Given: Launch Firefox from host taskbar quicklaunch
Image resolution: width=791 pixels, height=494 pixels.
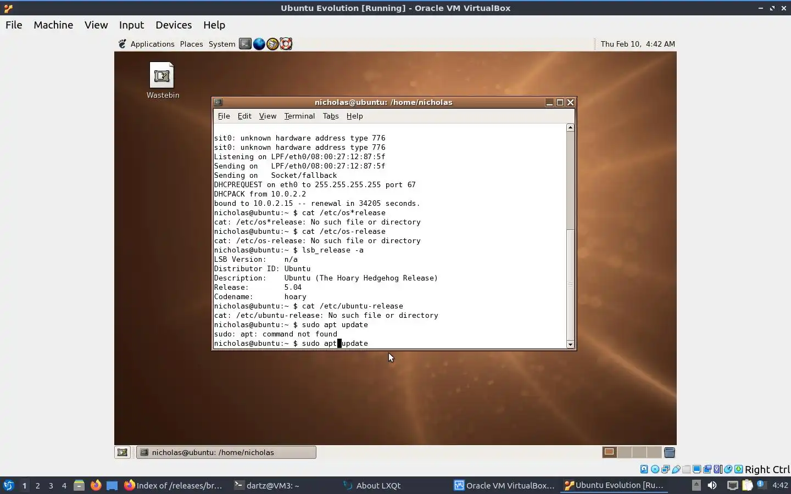Looking at the screenshot, I should [x=96, y=485].
